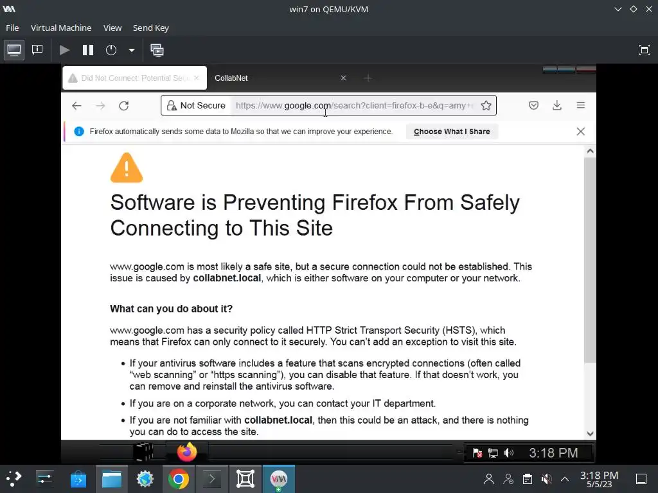
Task: Open the File menu
Action: coord(12,28)
